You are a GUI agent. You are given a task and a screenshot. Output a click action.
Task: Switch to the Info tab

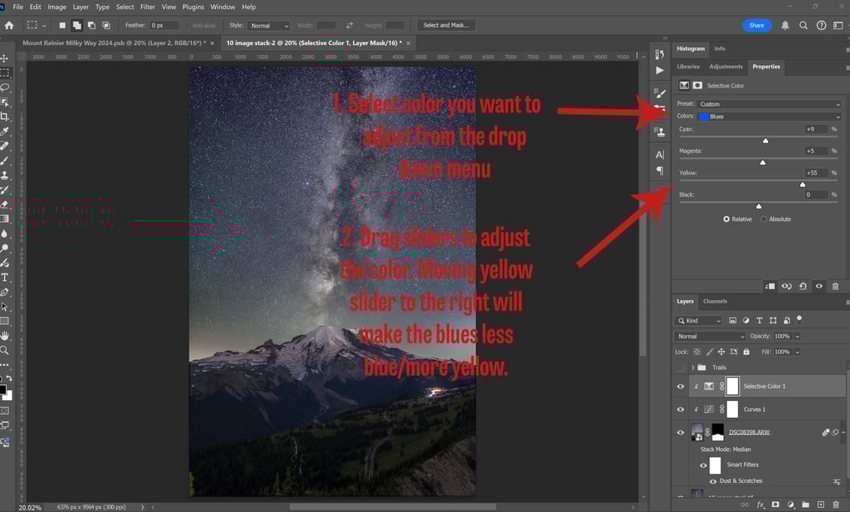pyautogui.click(x=720, y=48)
